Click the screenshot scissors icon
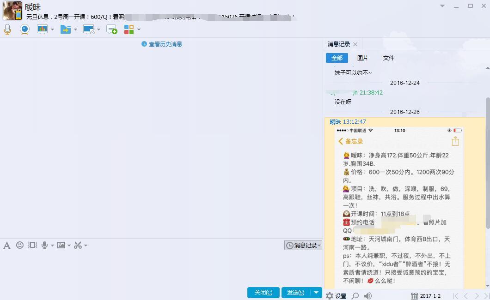This screenshot has height=300, width=490. [x=78, y=246]
